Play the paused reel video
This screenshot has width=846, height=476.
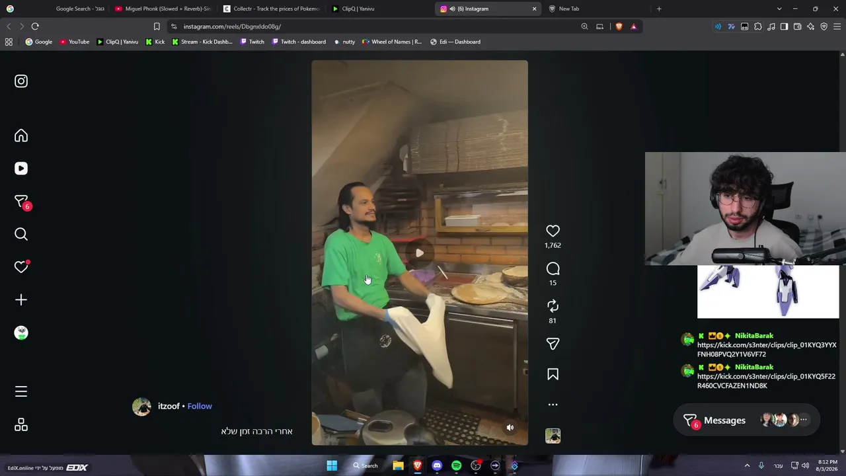tap(420, 253)
